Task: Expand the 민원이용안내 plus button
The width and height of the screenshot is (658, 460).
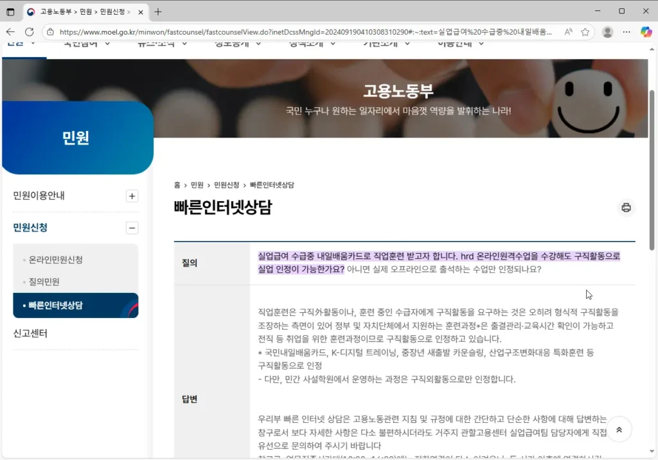Action: tap(132, 196)
